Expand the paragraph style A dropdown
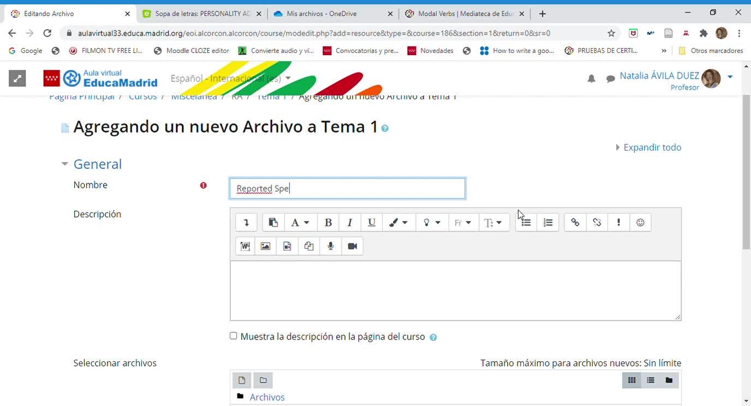The image size is (751, 406). pyautogui.click(x=300, y=223)
